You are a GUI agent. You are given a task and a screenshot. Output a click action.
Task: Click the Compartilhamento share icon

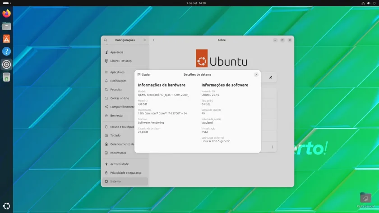pyautogui.click(x=106, y=107)
